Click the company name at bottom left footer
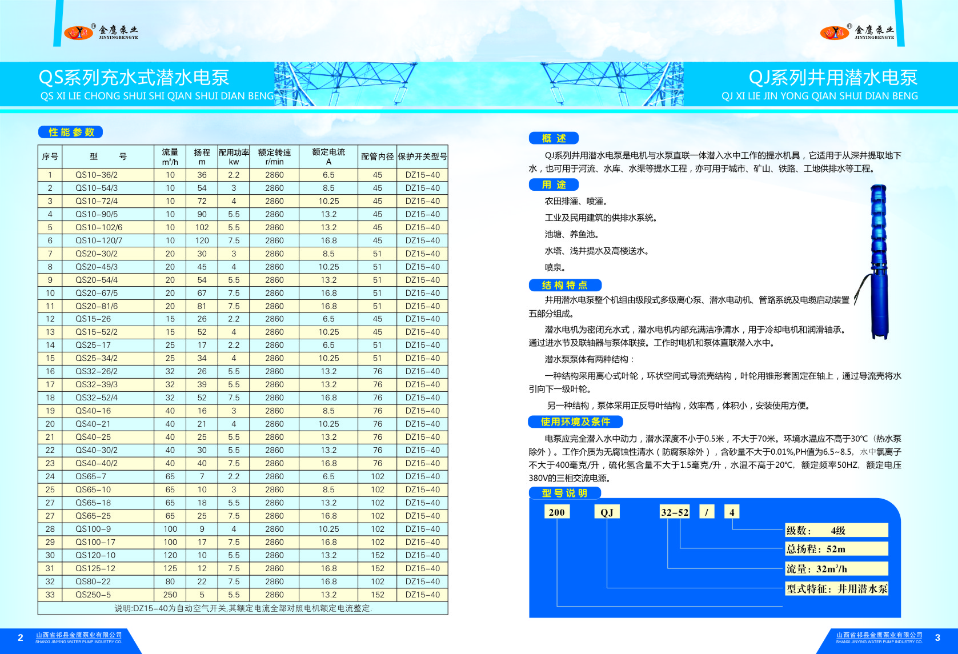Image resolution: width=958 pixels, height=654 pixels. click(79, 637)
